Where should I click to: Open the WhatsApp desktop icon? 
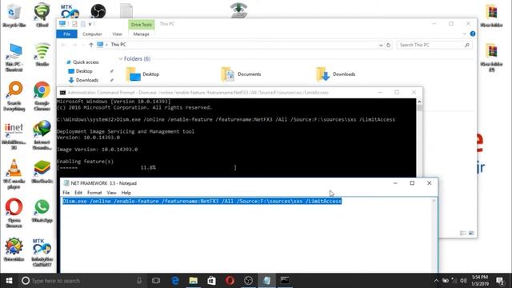pos(42,211)
